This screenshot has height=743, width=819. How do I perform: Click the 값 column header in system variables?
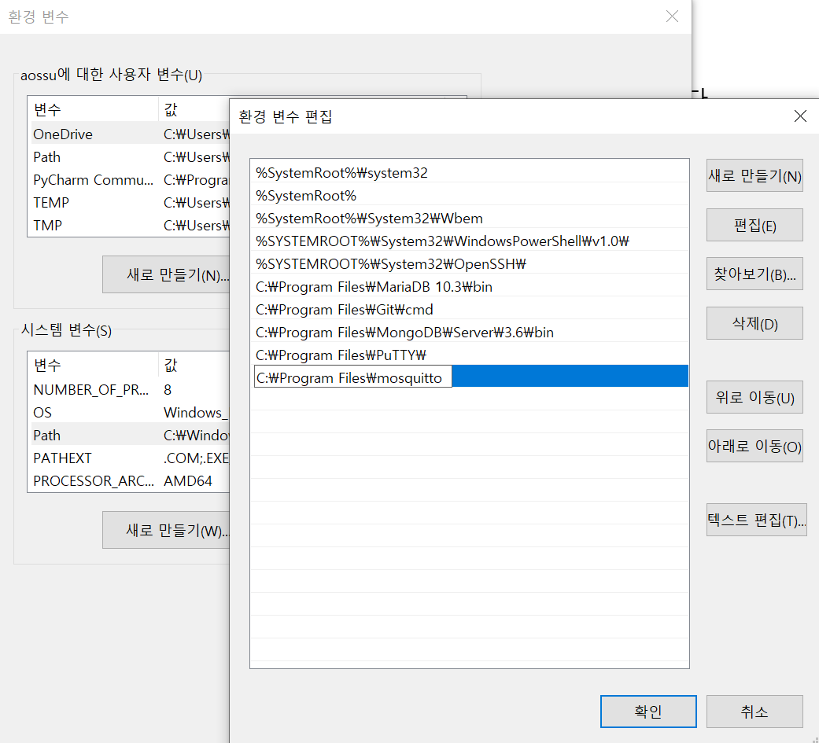[x=194, y=365]
